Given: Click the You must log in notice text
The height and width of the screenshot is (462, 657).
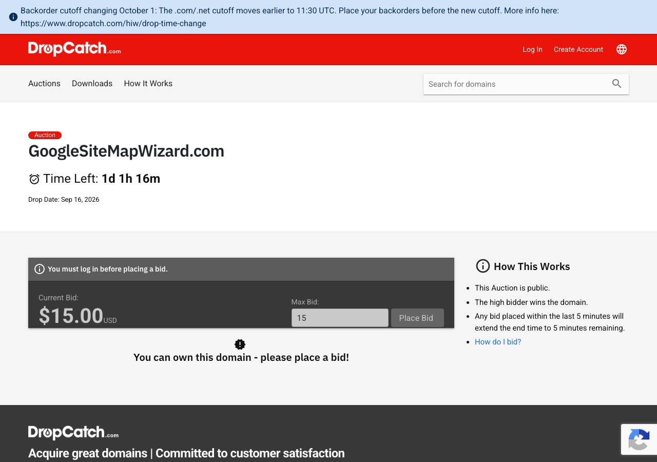Looking at the screenshot, I should coord(108,269).
